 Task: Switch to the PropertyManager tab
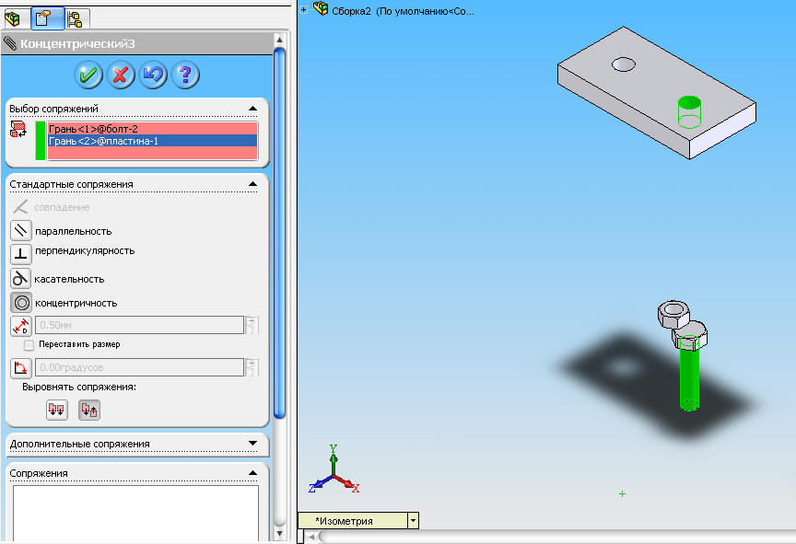47,18
